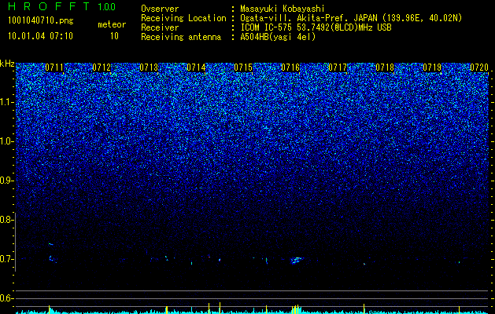Click the 0712 time marker

tap(102, 68)
